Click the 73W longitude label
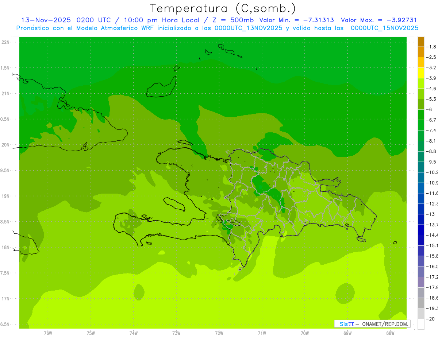438x338 pixels. (x=176, y=333)
